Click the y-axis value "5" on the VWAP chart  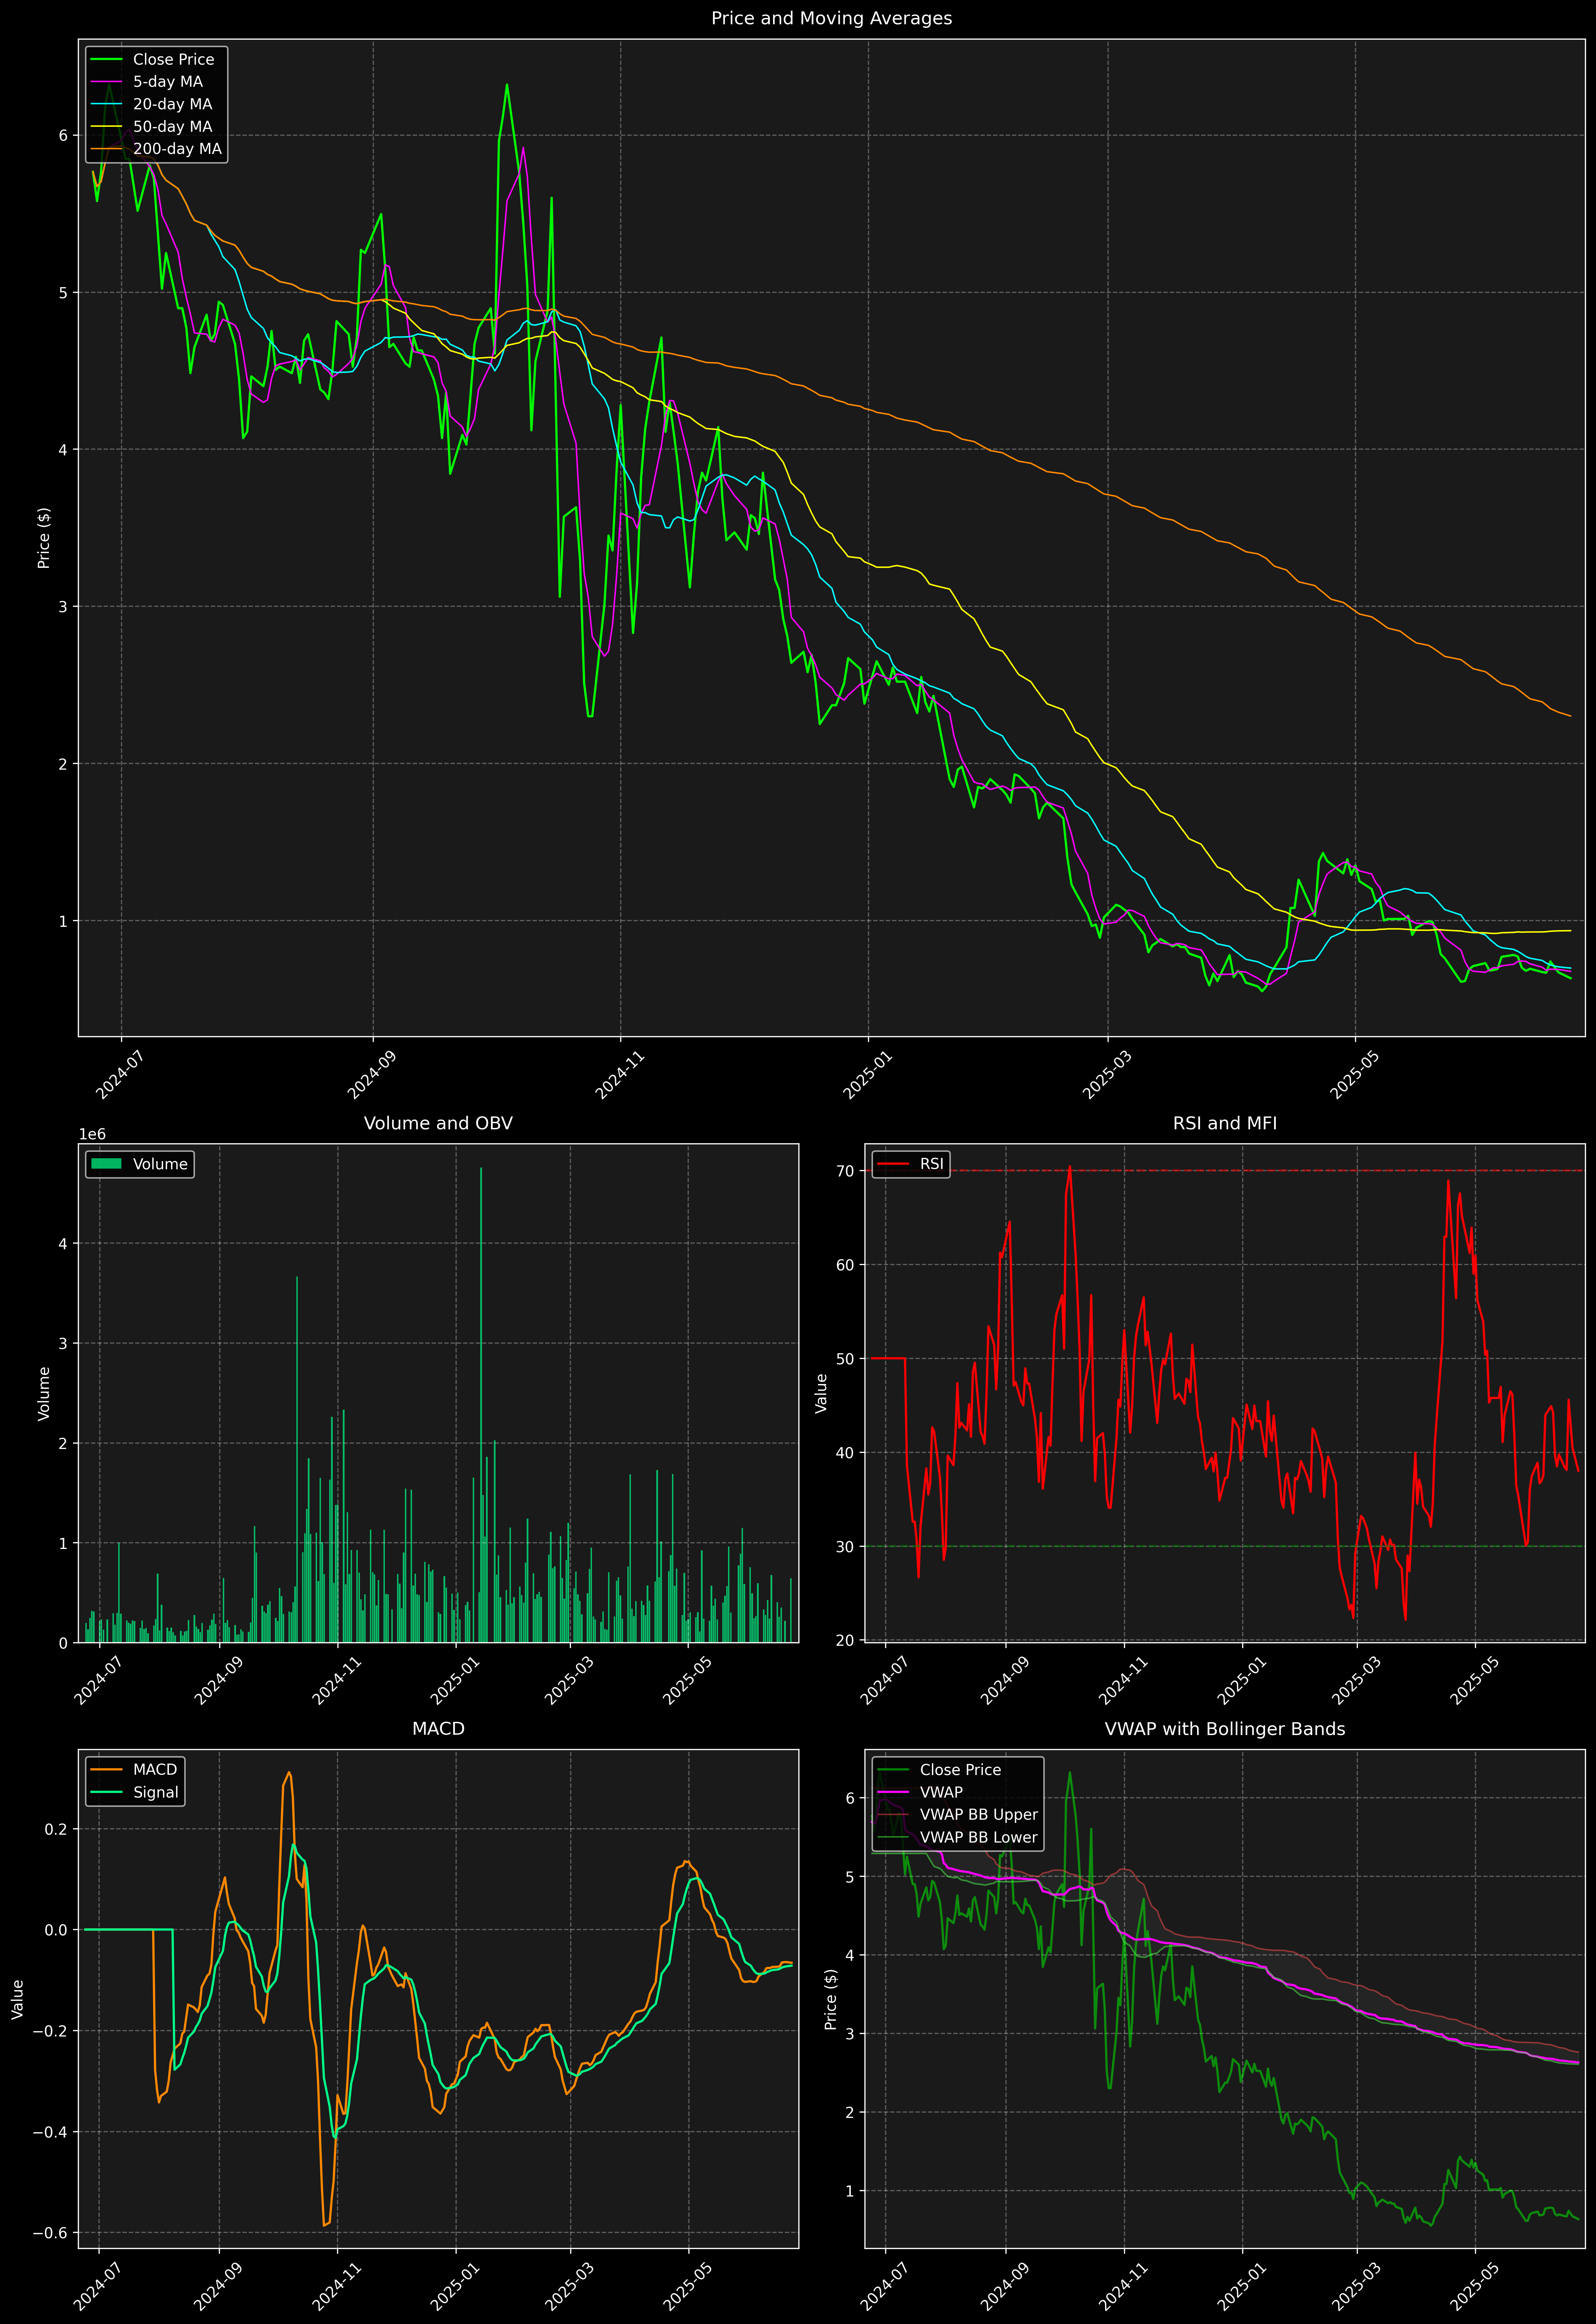pos(850,1877)
